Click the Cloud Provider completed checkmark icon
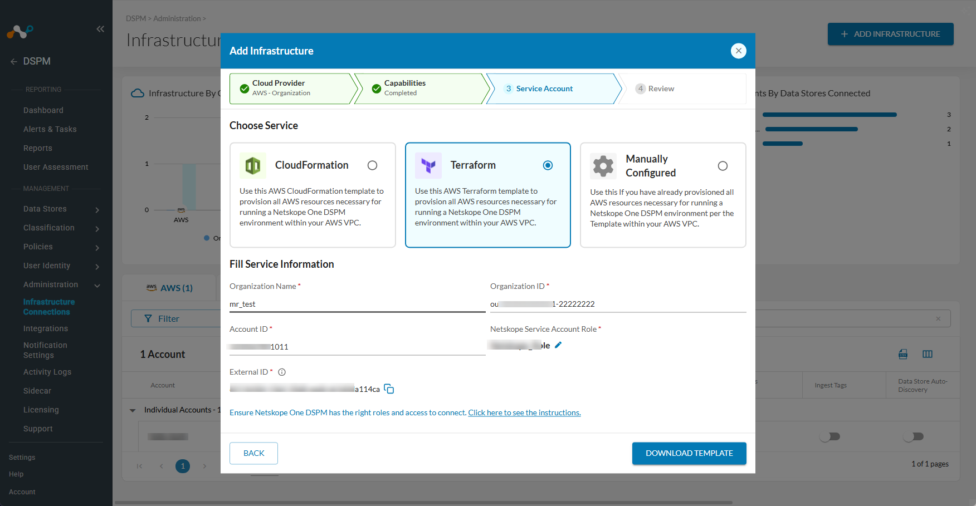976x506 pixels. [244, 89]
